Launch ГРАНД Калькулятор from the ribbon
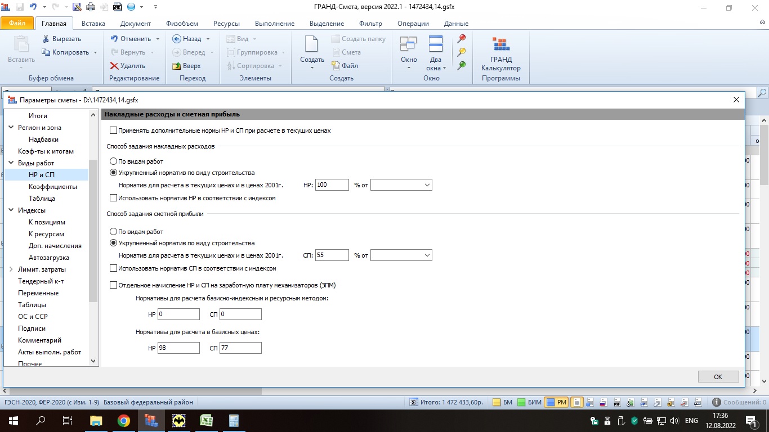 (500, 53)
